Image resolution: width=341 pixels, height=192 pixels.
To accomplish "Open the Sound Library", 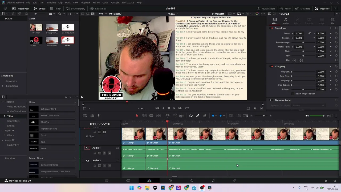I will click(75, 9).
